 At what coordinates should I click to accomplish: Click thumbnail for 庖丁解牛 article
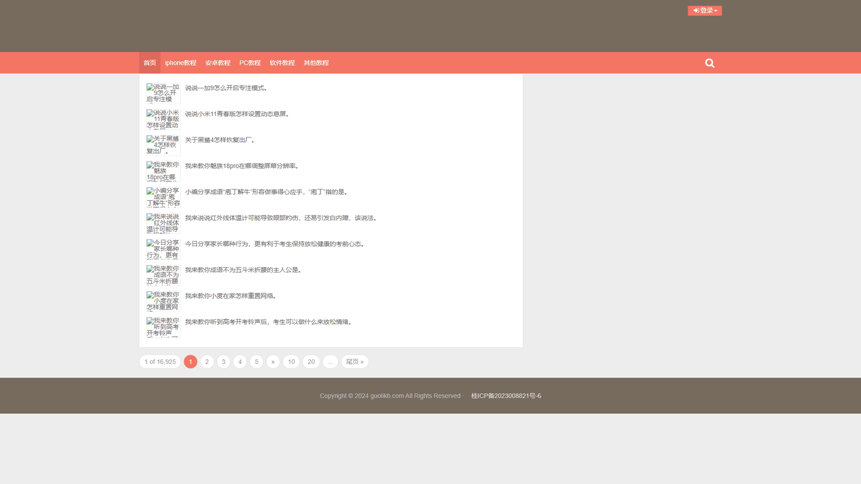[163, 197]
